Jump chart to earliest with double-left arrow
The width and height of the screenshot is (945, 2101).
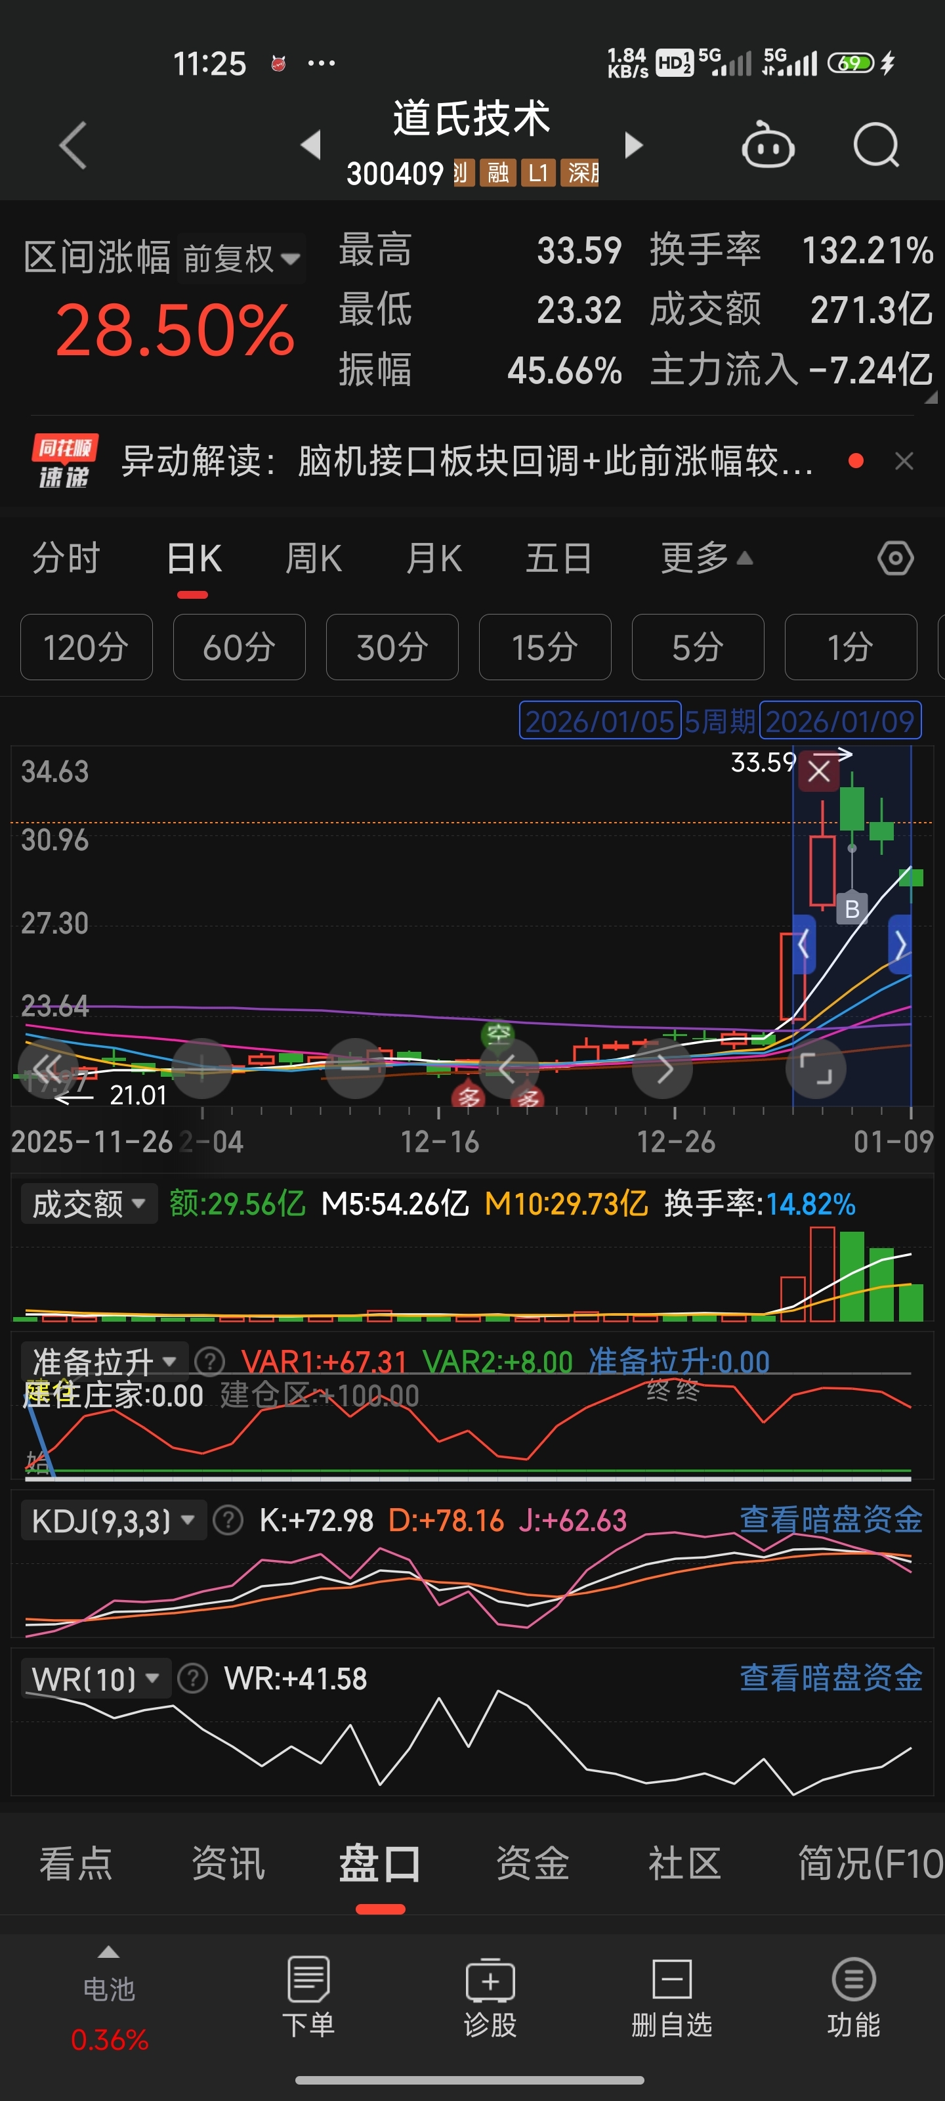(47, 1068)
